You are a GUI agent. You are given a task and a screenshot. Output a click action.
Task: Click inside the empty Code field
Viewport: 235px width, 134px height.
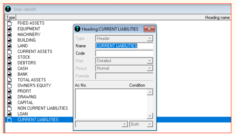tap(124, 53)
